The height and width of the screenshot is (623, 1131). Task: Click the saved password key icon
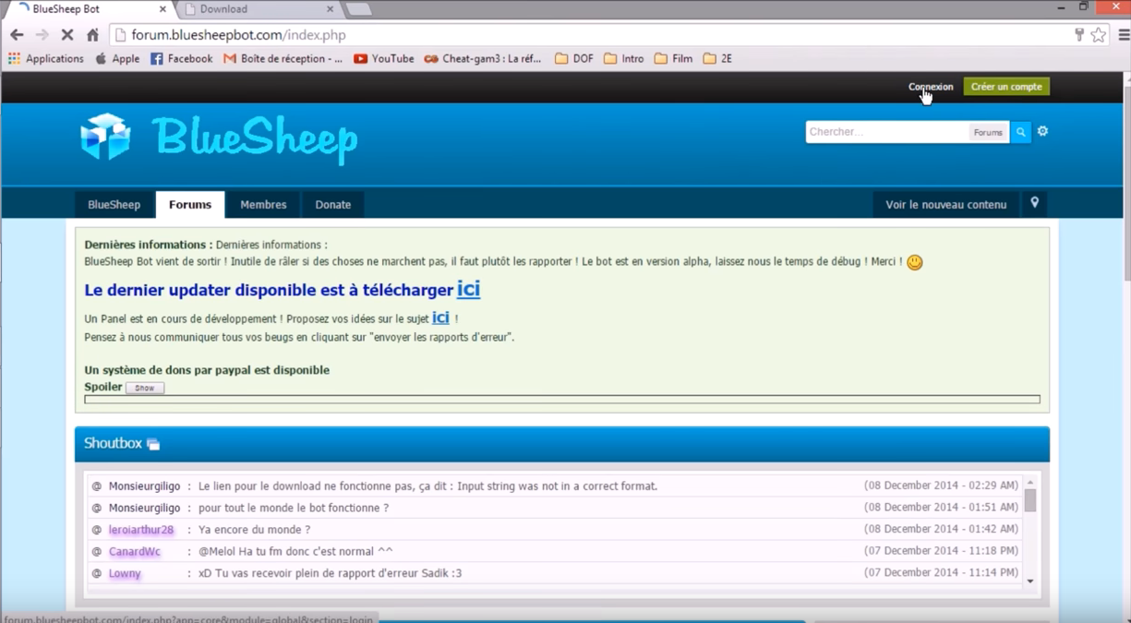[x=1078, y=35]
